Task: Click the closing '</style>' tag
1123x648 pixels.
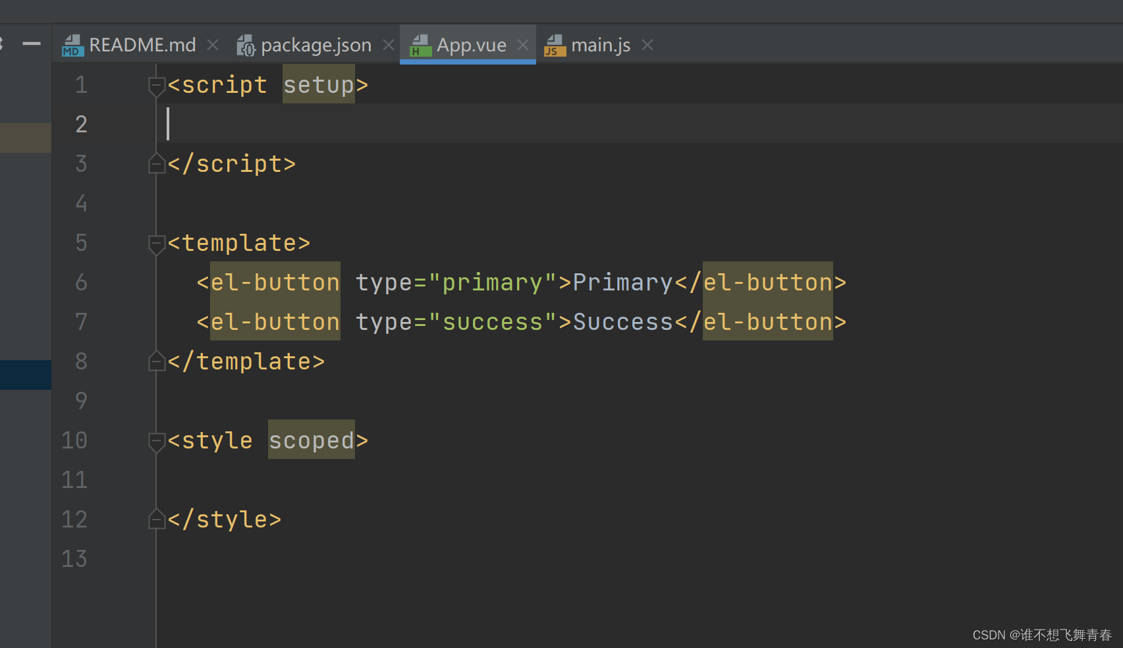Action: 225,519
